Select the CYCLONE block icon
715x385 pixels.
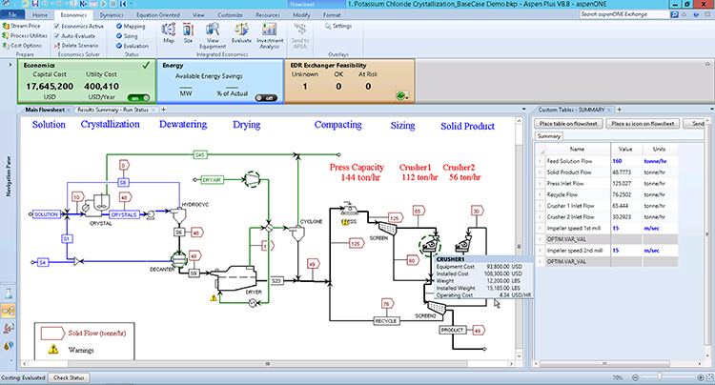[297, 233]
